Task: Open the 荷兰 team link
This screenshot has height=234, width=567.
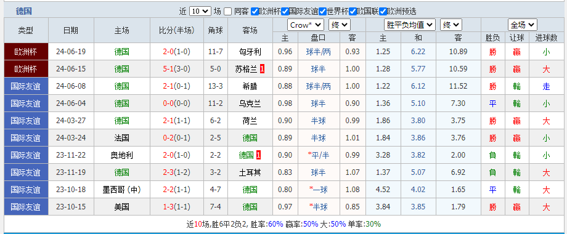Action: point(250,121)
